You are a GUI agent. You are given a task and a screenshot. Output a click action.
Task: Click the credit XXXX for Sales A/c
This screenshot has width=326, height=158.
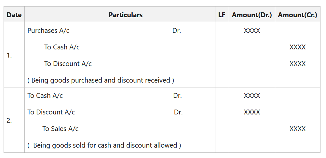tap(297, 129)
